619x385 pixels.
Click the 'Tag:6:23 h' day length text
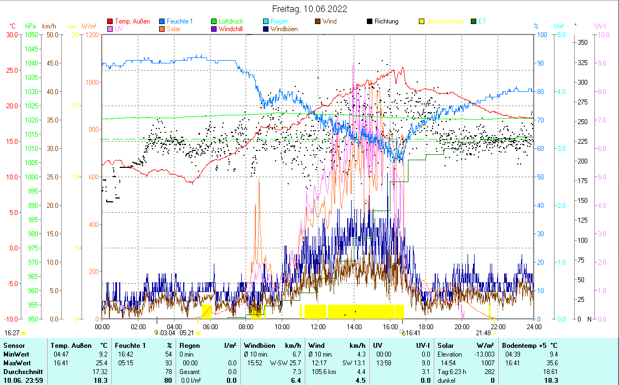(452, 371)
